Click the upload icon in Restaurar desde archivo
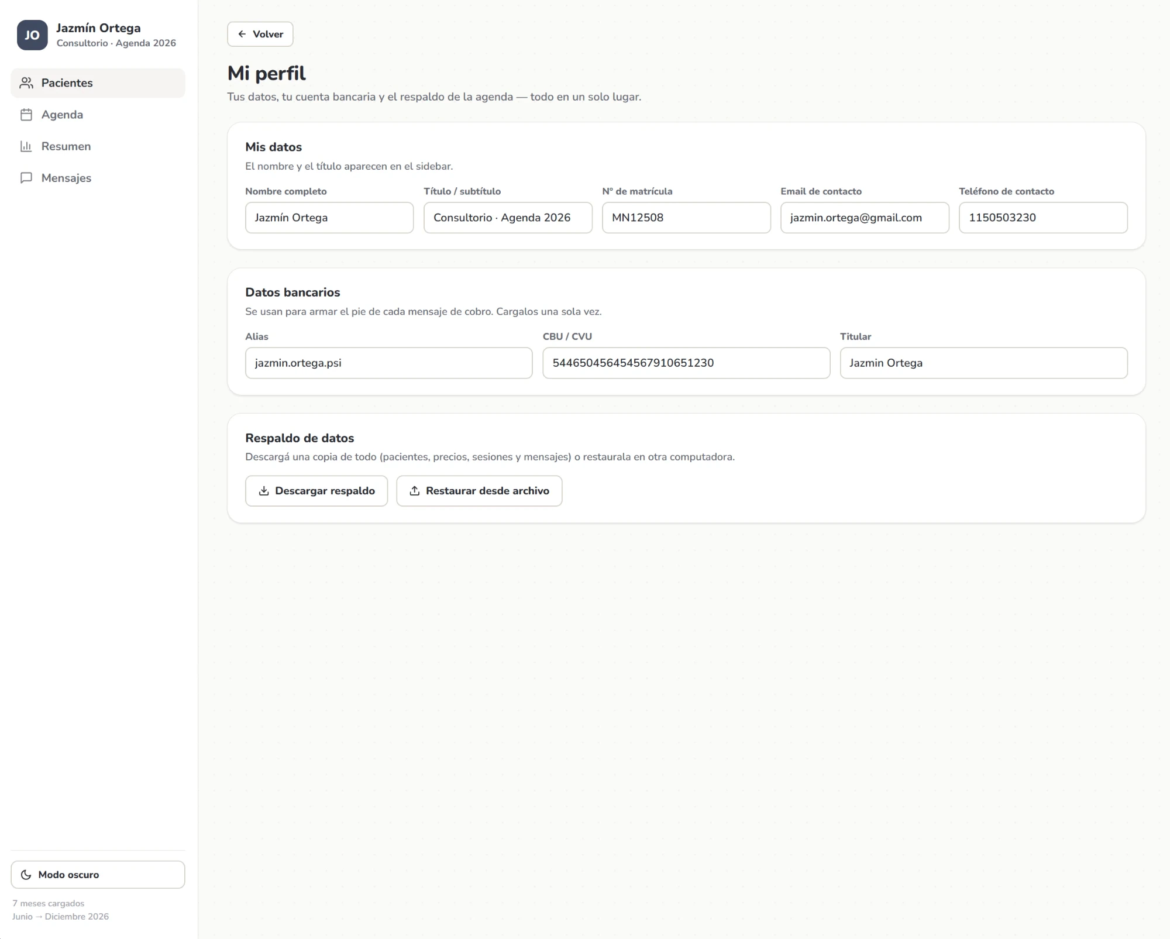 415,491
